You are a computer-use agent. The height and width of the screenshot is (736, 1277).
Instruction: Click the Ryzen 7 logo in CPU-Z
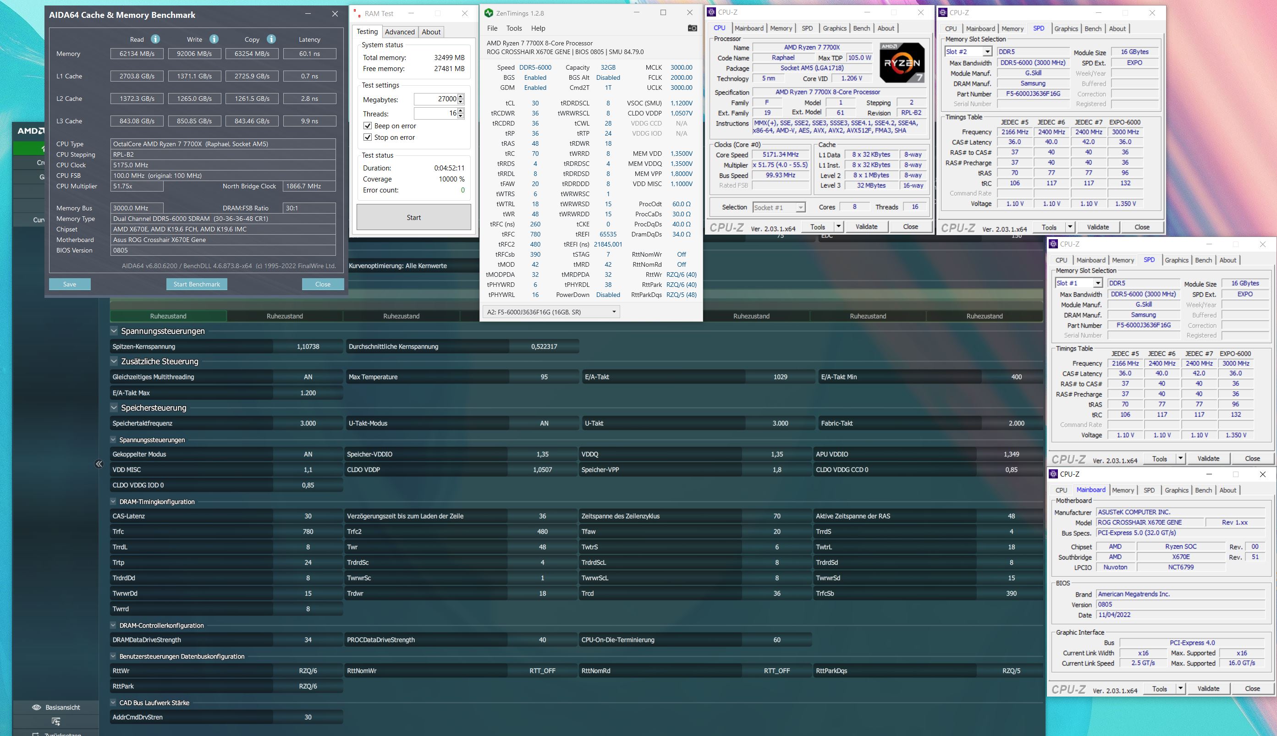(902, 63)
